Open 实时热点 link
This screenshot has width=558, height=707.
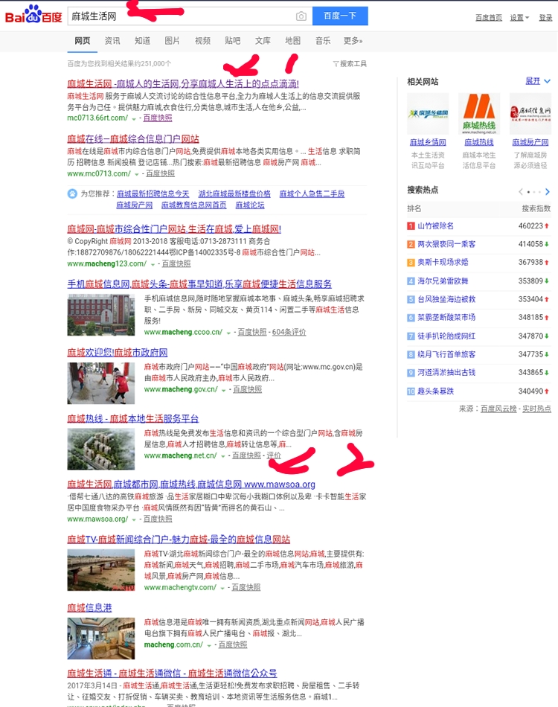[536, 409]
